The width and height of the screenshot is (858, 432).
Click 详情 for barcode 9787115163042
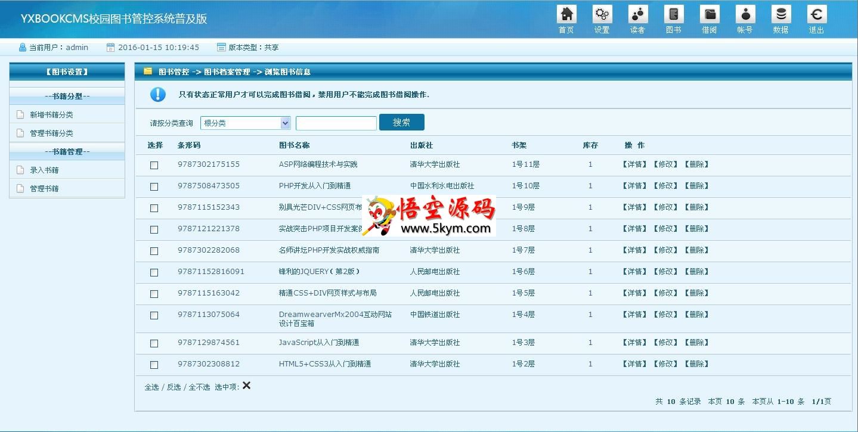tap(634, 293)
